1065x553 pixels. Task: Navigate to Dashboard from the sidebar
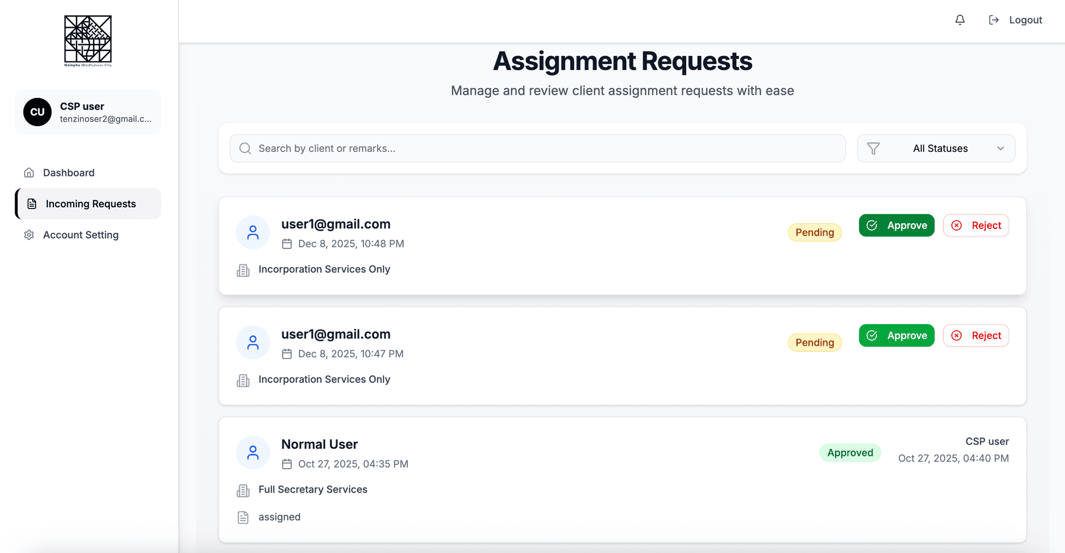(x=68, y=172)
